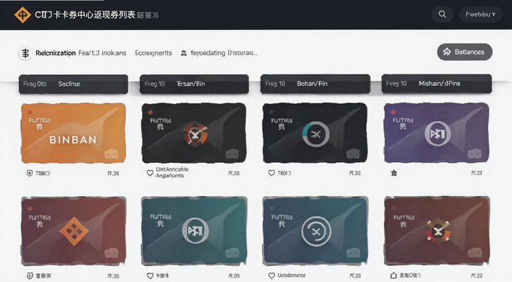This screenshot has width=512, height=282.
Task: Click the orange diamond logo in header
Action: click(x=22, y=15)
